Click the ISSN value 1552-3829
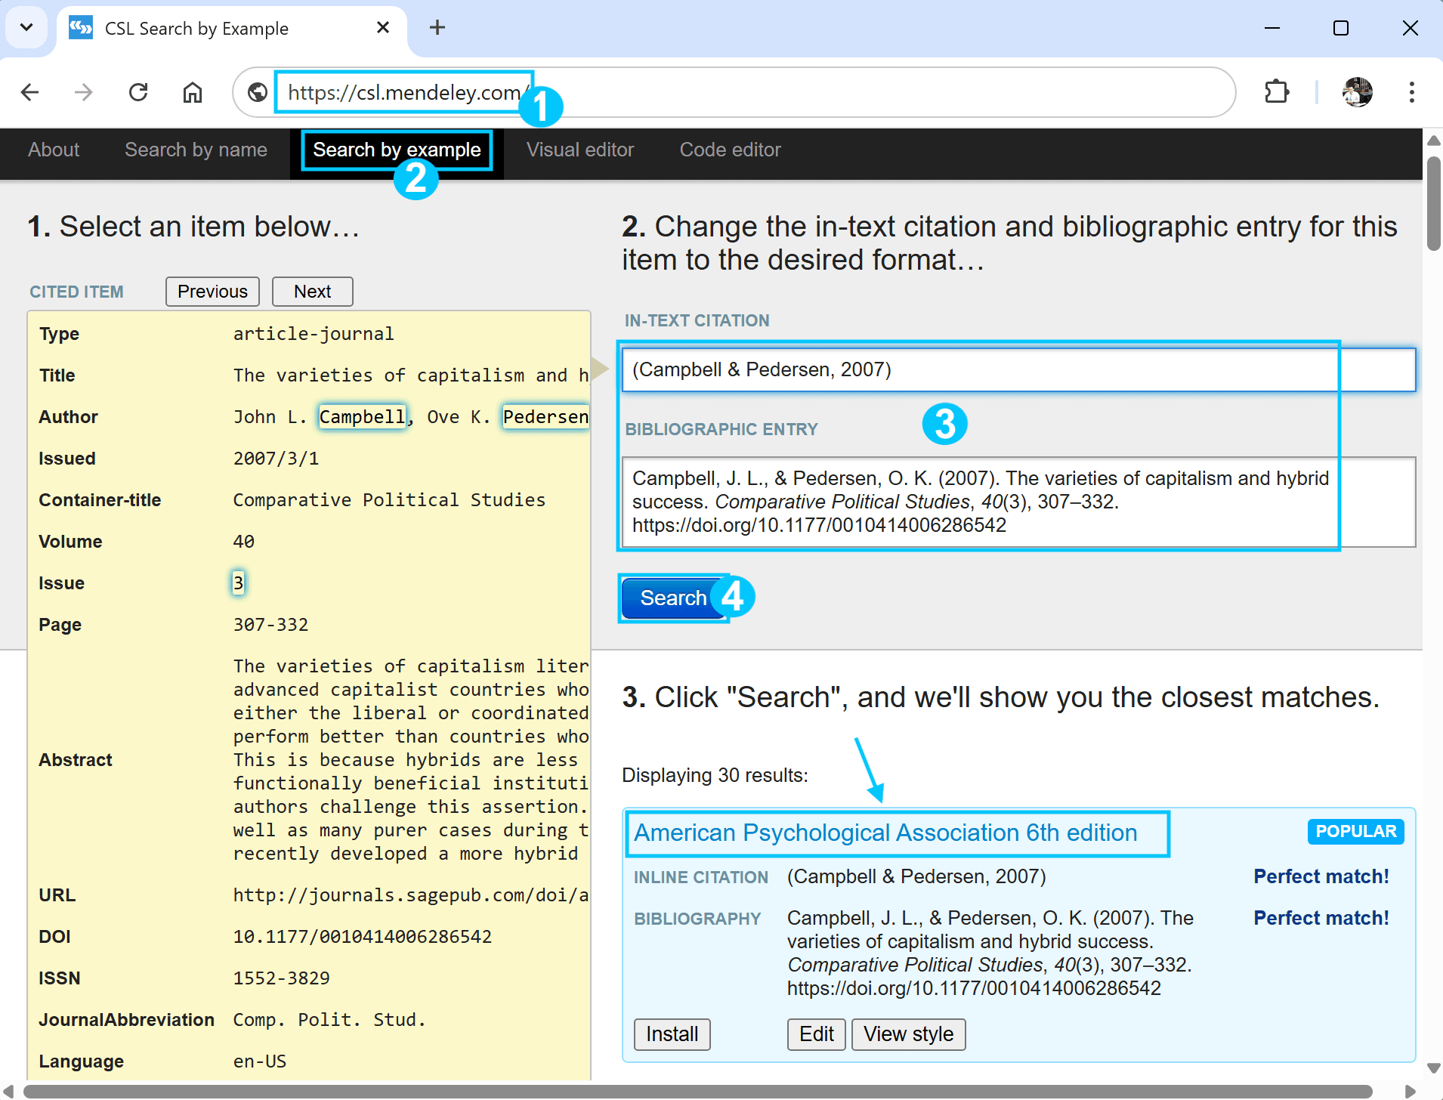The width and height of the screenshot is (1443, 1100). click(281, 978)
